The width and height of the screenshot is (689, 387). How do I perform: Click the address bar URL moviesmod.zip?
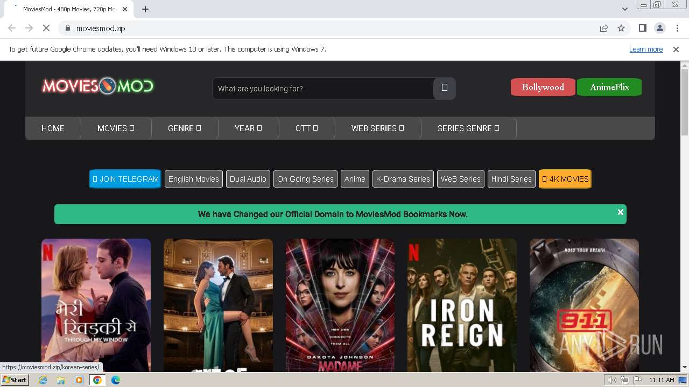click(101, 28)
